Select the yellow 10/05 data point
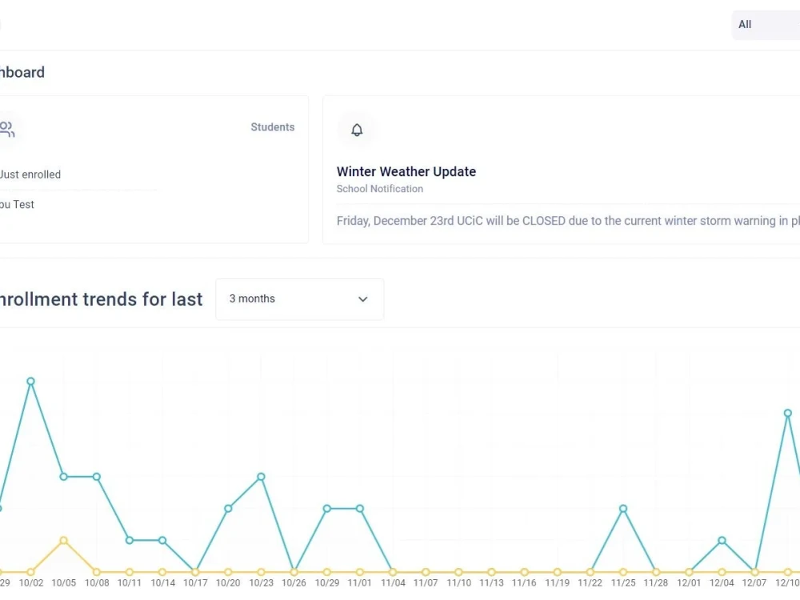The image size is (800, 600). pos(64,540)
